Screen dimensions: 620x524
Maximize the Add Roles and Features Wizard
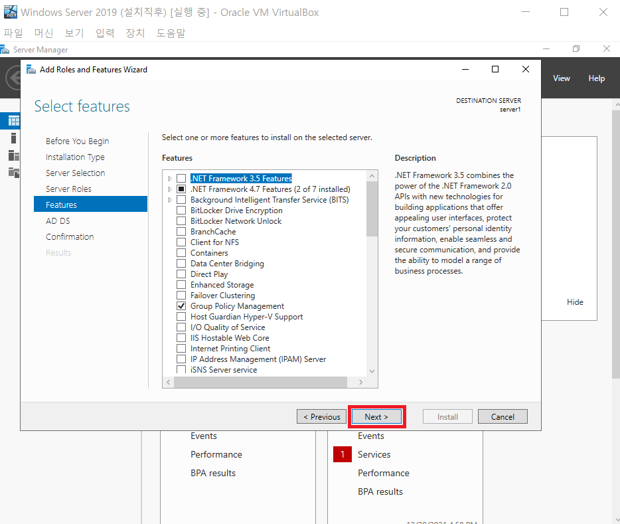[495, 69]
